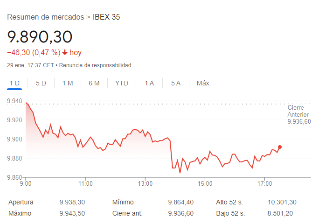The image size is (319, 224).
Task: Select the 1 D time range tab
Action: 14,83
